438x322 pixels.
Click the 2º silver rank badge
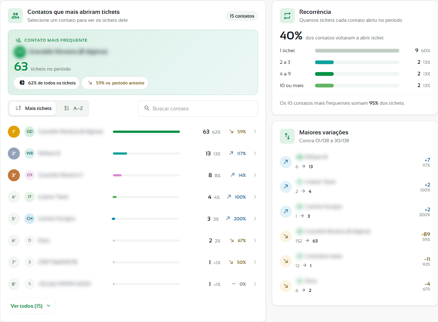[x=14, y=153]
